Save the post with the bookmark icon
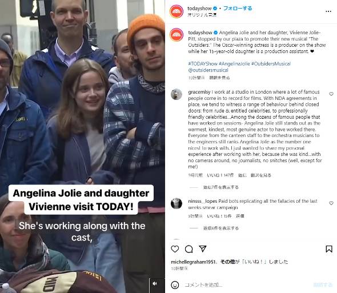This screenshot has height=293, width=337. (329, 249)
